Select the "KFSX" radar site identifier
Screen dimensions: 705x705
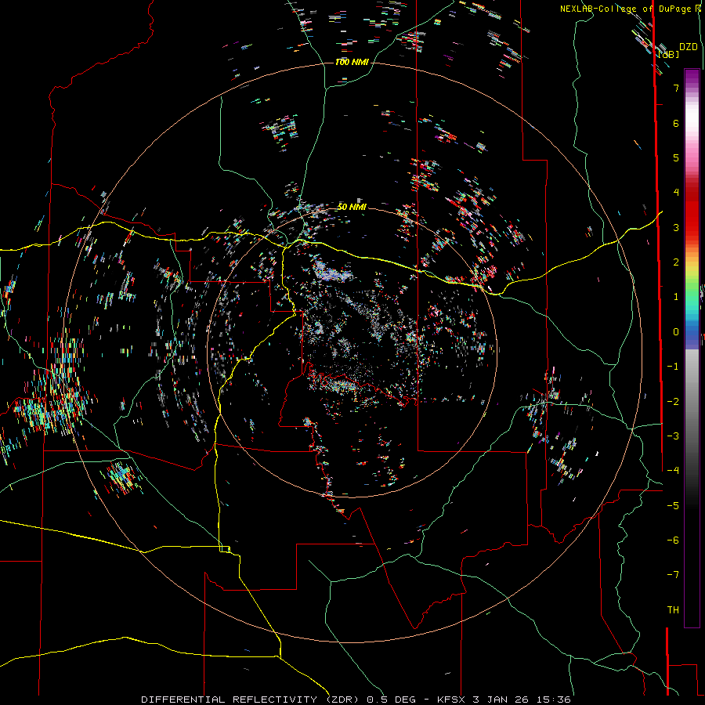pos(452,700)
